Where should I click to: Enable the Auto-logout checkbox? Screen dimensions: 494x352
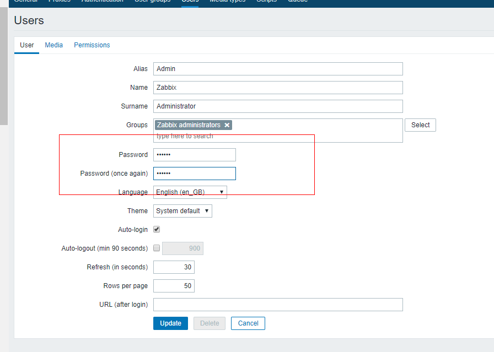click(157, 248)
